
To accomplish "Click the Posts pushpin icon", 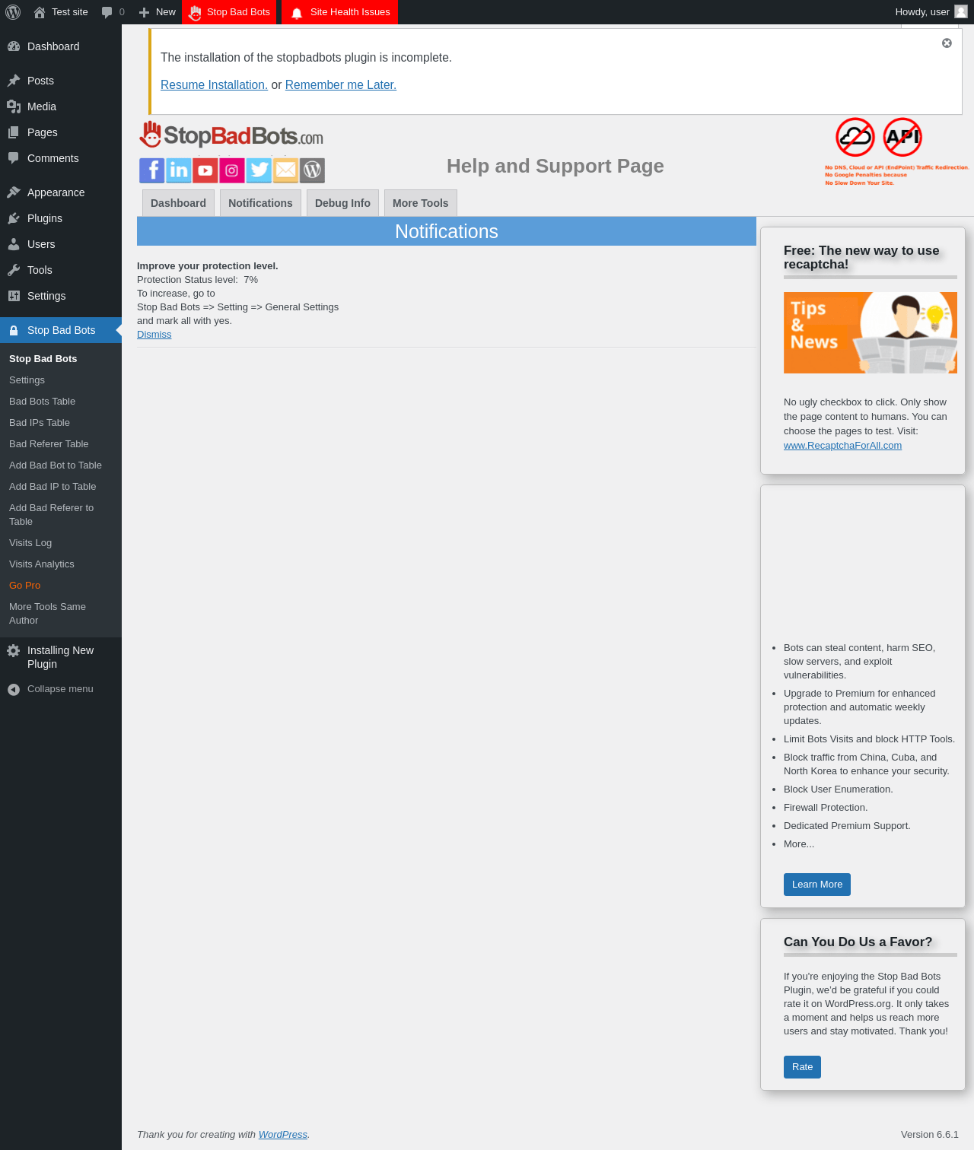I will [x=14, y=81].
